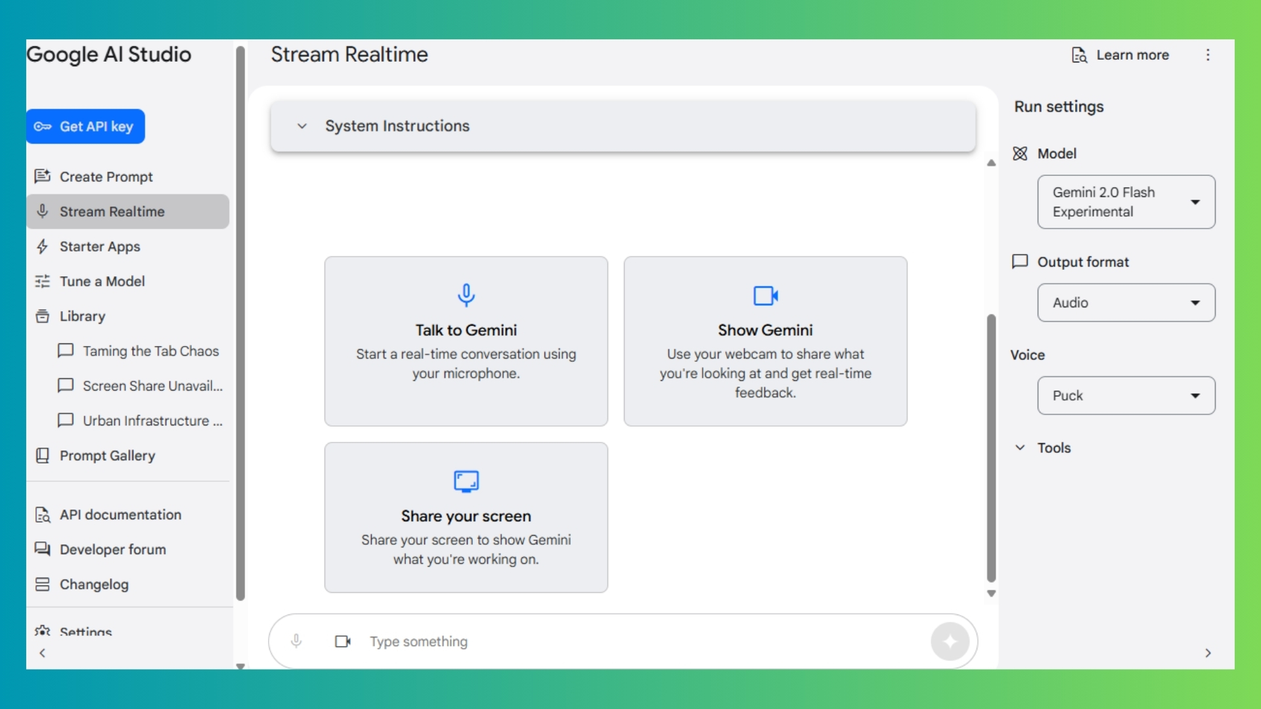
Task: Collapse the right settings panel arrow
Action: tap(1207, 653)
